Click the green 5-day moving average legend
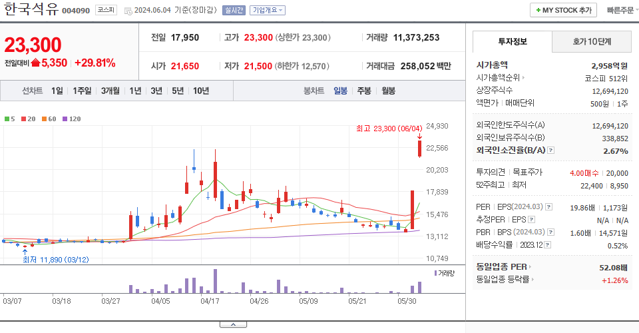Screen dimensions: 639x333 click(10, 119)
